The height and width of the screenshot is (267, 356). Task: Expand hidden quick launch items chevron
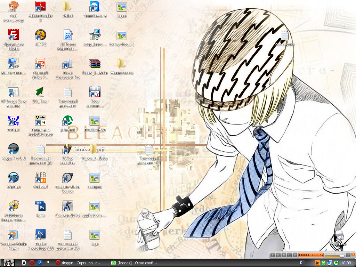[x=48, y=262]
